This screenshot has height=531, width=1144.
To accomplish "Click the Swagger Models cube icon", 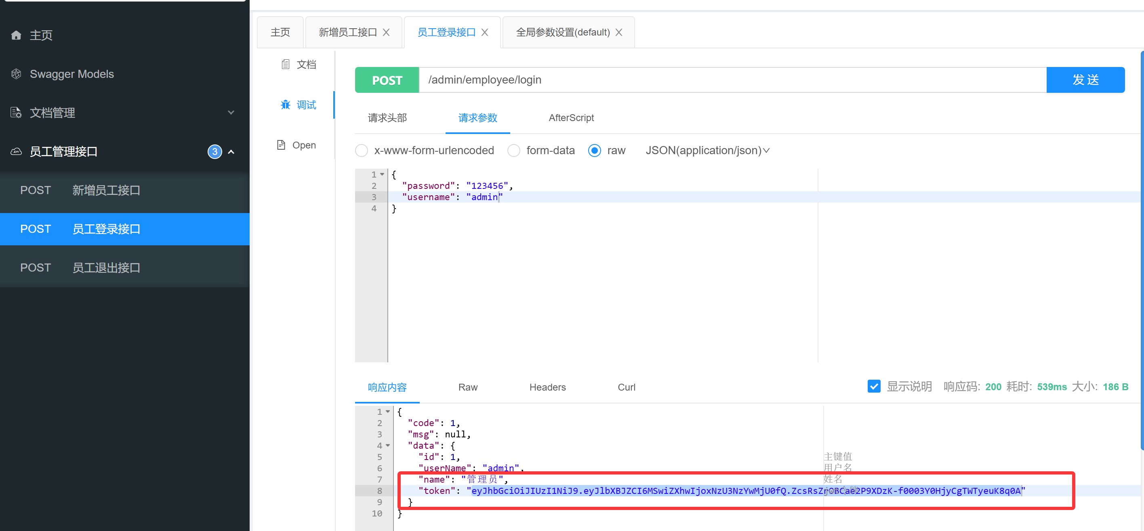I will 16,74.
